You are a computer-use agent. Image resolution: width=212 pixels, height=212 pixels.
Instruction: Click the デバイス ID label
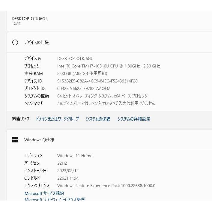tap(33, 81)
